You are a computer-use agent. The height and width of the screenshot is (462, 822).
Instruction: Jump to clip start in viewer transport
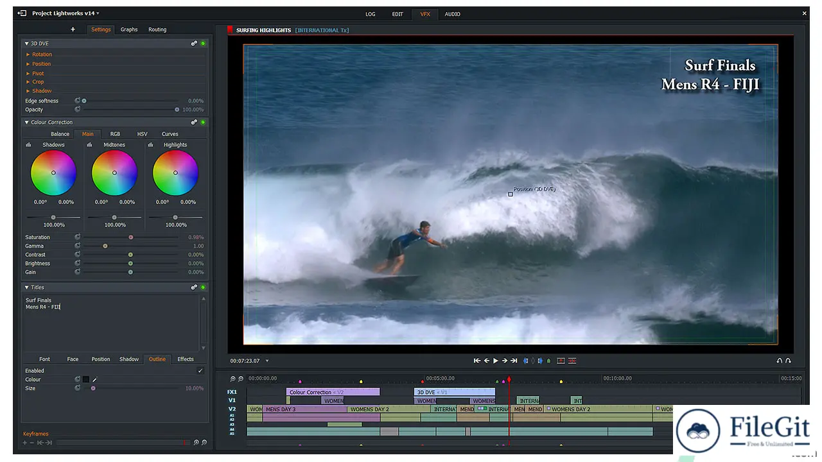[477, 361]
